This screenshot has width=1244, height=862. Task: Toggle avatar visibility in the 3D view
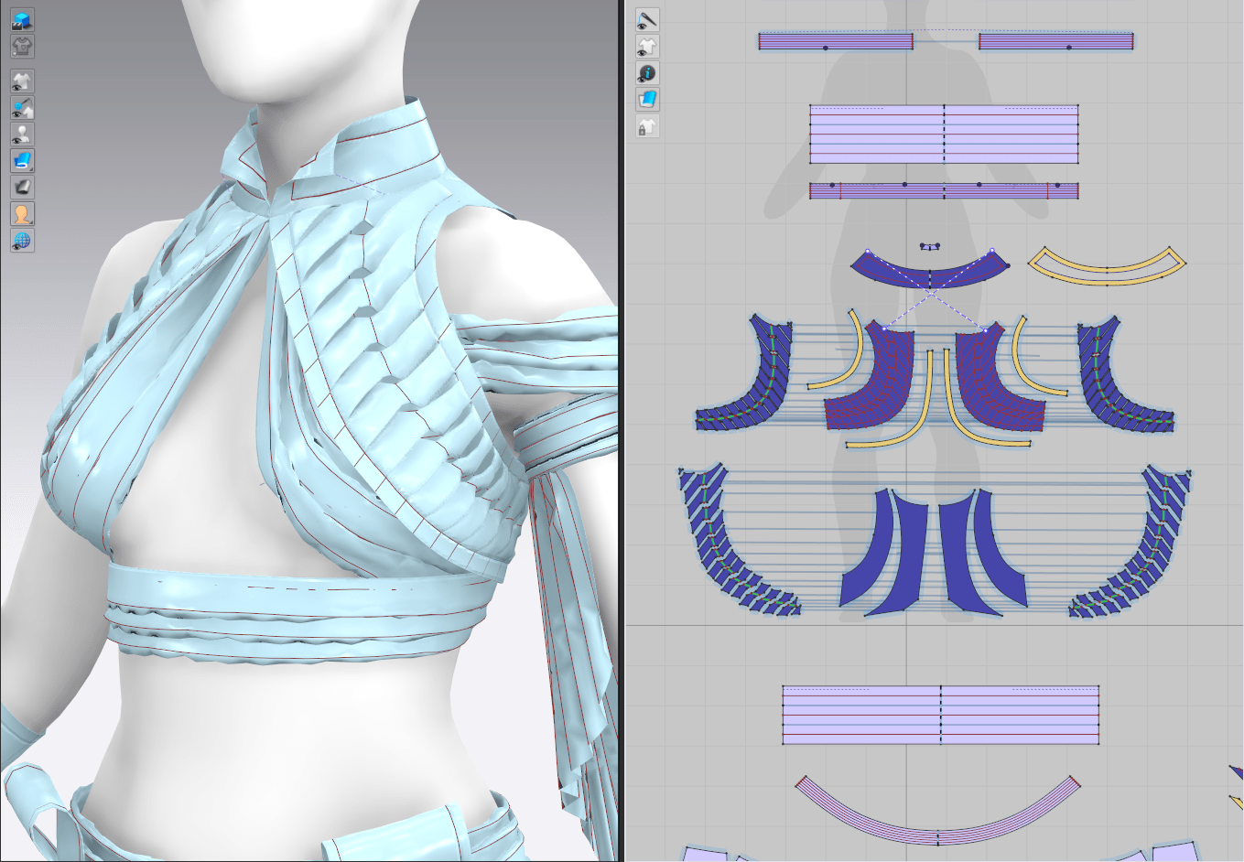[x=22, y=135]
